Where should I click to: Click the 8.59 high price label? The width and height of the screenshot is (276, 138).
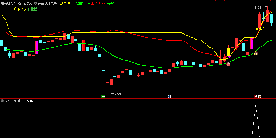tap(258, 8)
